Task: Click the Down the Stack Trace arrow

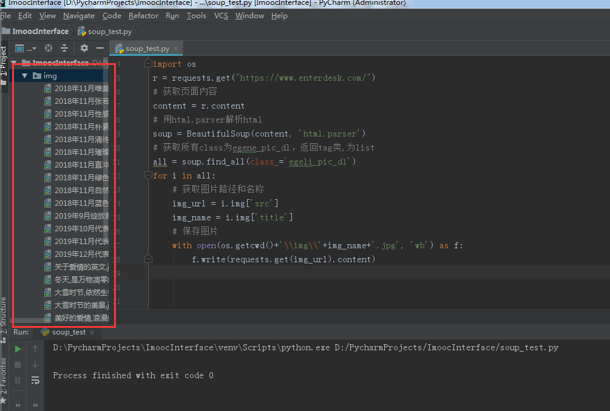Action: click(x=35, y=364)
